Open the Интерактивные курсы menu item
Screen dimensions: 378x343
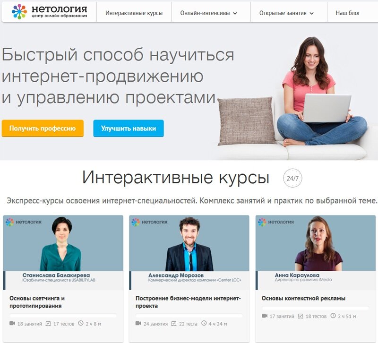click(x=134, y=13)
